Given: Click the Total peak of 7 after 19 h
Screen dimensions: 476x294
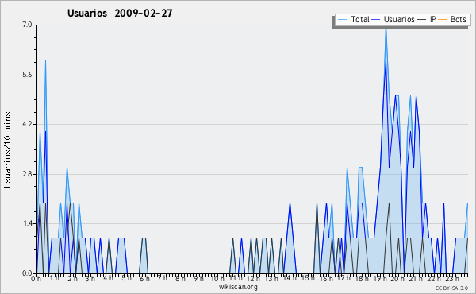Looking at the screenshot, I should click(386, 28).
